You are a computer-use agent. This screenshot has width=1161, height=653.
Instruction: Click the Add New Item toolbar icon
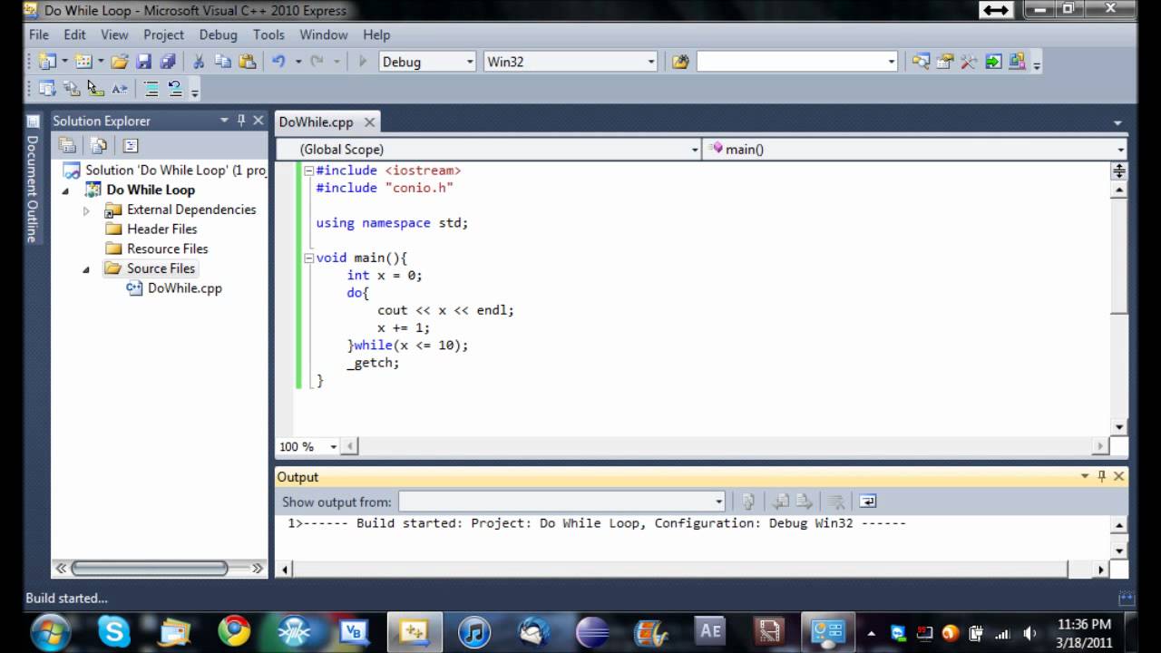click(x=83, y=62)
